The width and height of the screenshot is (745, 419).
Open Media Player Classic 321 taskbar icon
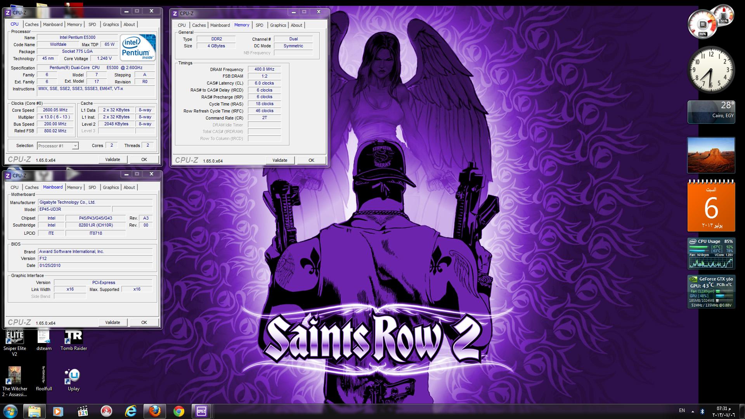[82, 411]
